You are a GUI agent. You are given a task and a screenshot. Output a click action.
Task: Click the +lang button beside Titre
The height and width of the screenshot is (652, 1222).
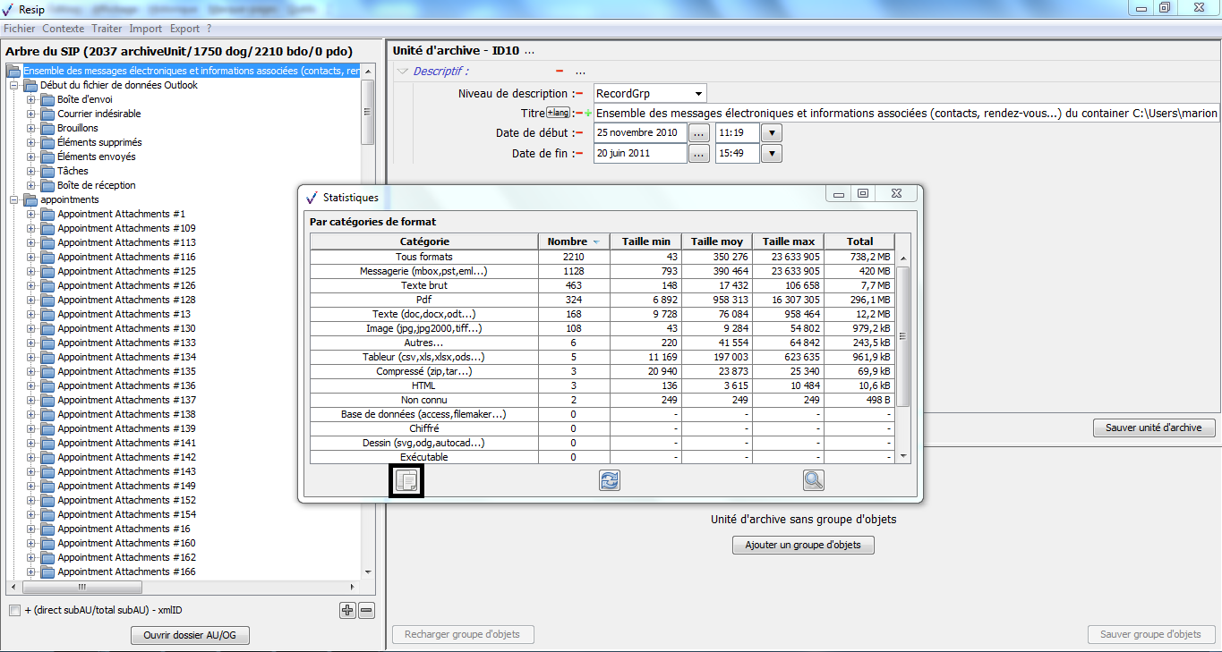click(x=559, y=113)
